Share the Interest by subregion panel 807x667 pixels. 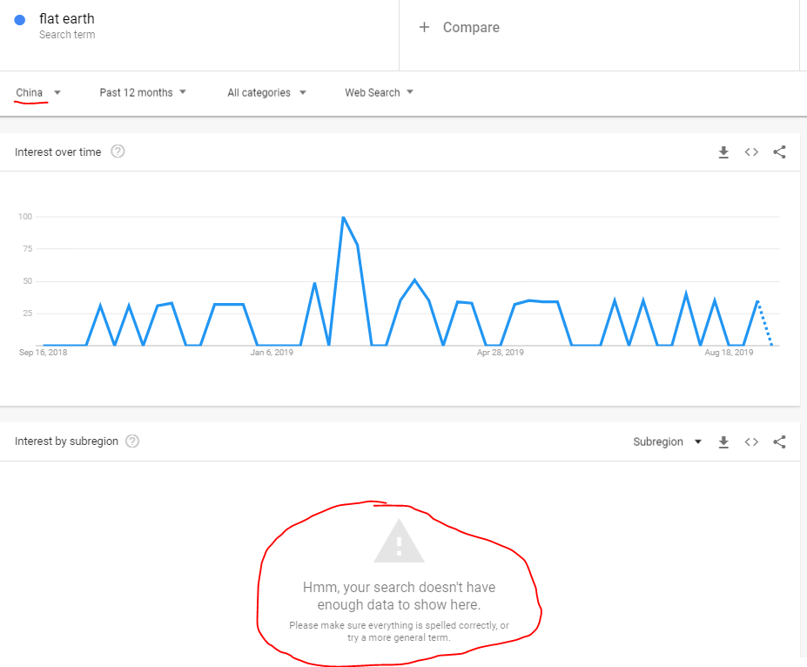point(779,441)
